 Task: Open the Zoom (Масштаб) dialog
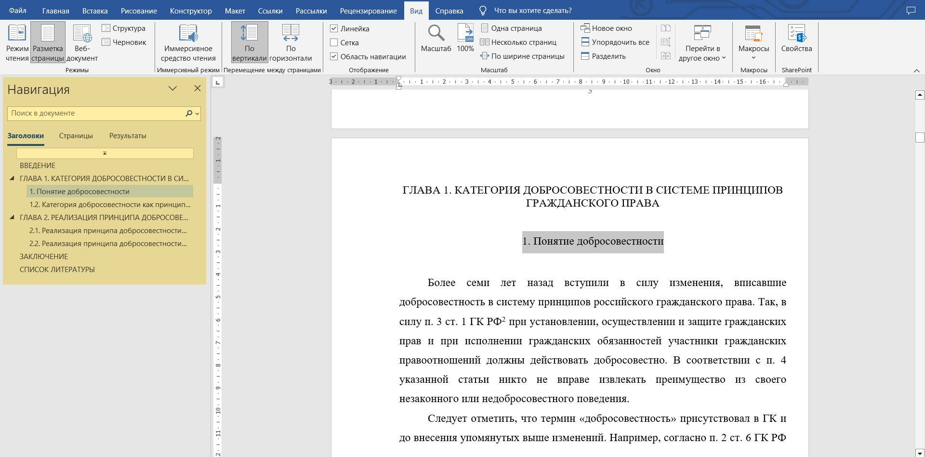tap(436, 39)
